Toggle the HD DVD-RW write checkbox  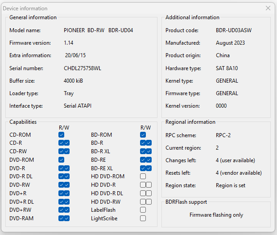[x=149, y=202]
